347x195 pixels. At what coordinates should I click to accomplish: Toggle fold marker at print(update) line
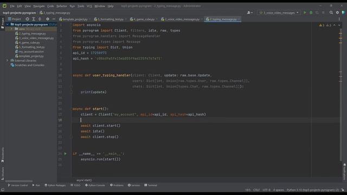(71, 92)
